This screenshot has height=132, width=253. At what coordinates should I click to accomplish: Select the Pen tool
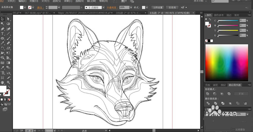tap(3, 29)
